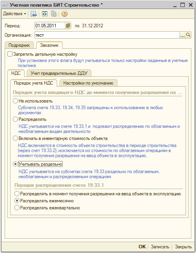The height and width of the screenshot is (253, 196).
Task: Select the НДС tab
Action: [x=16, y=73]
